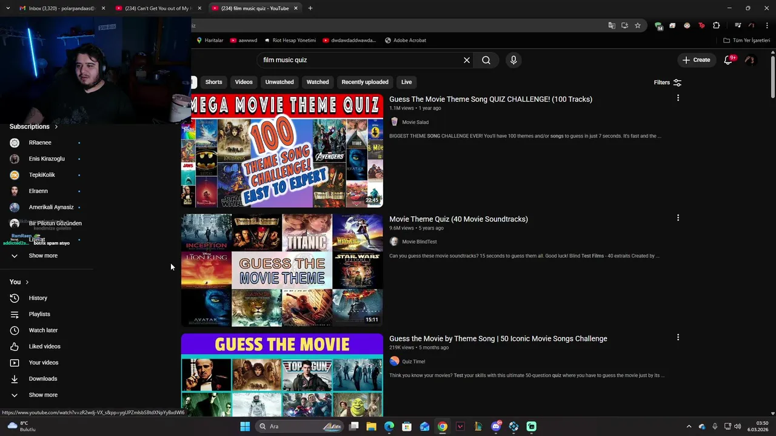This screenshot has height=436, width=776.
Task: Switch to Can't Get You out tab
Action: [x=159, y=8]
